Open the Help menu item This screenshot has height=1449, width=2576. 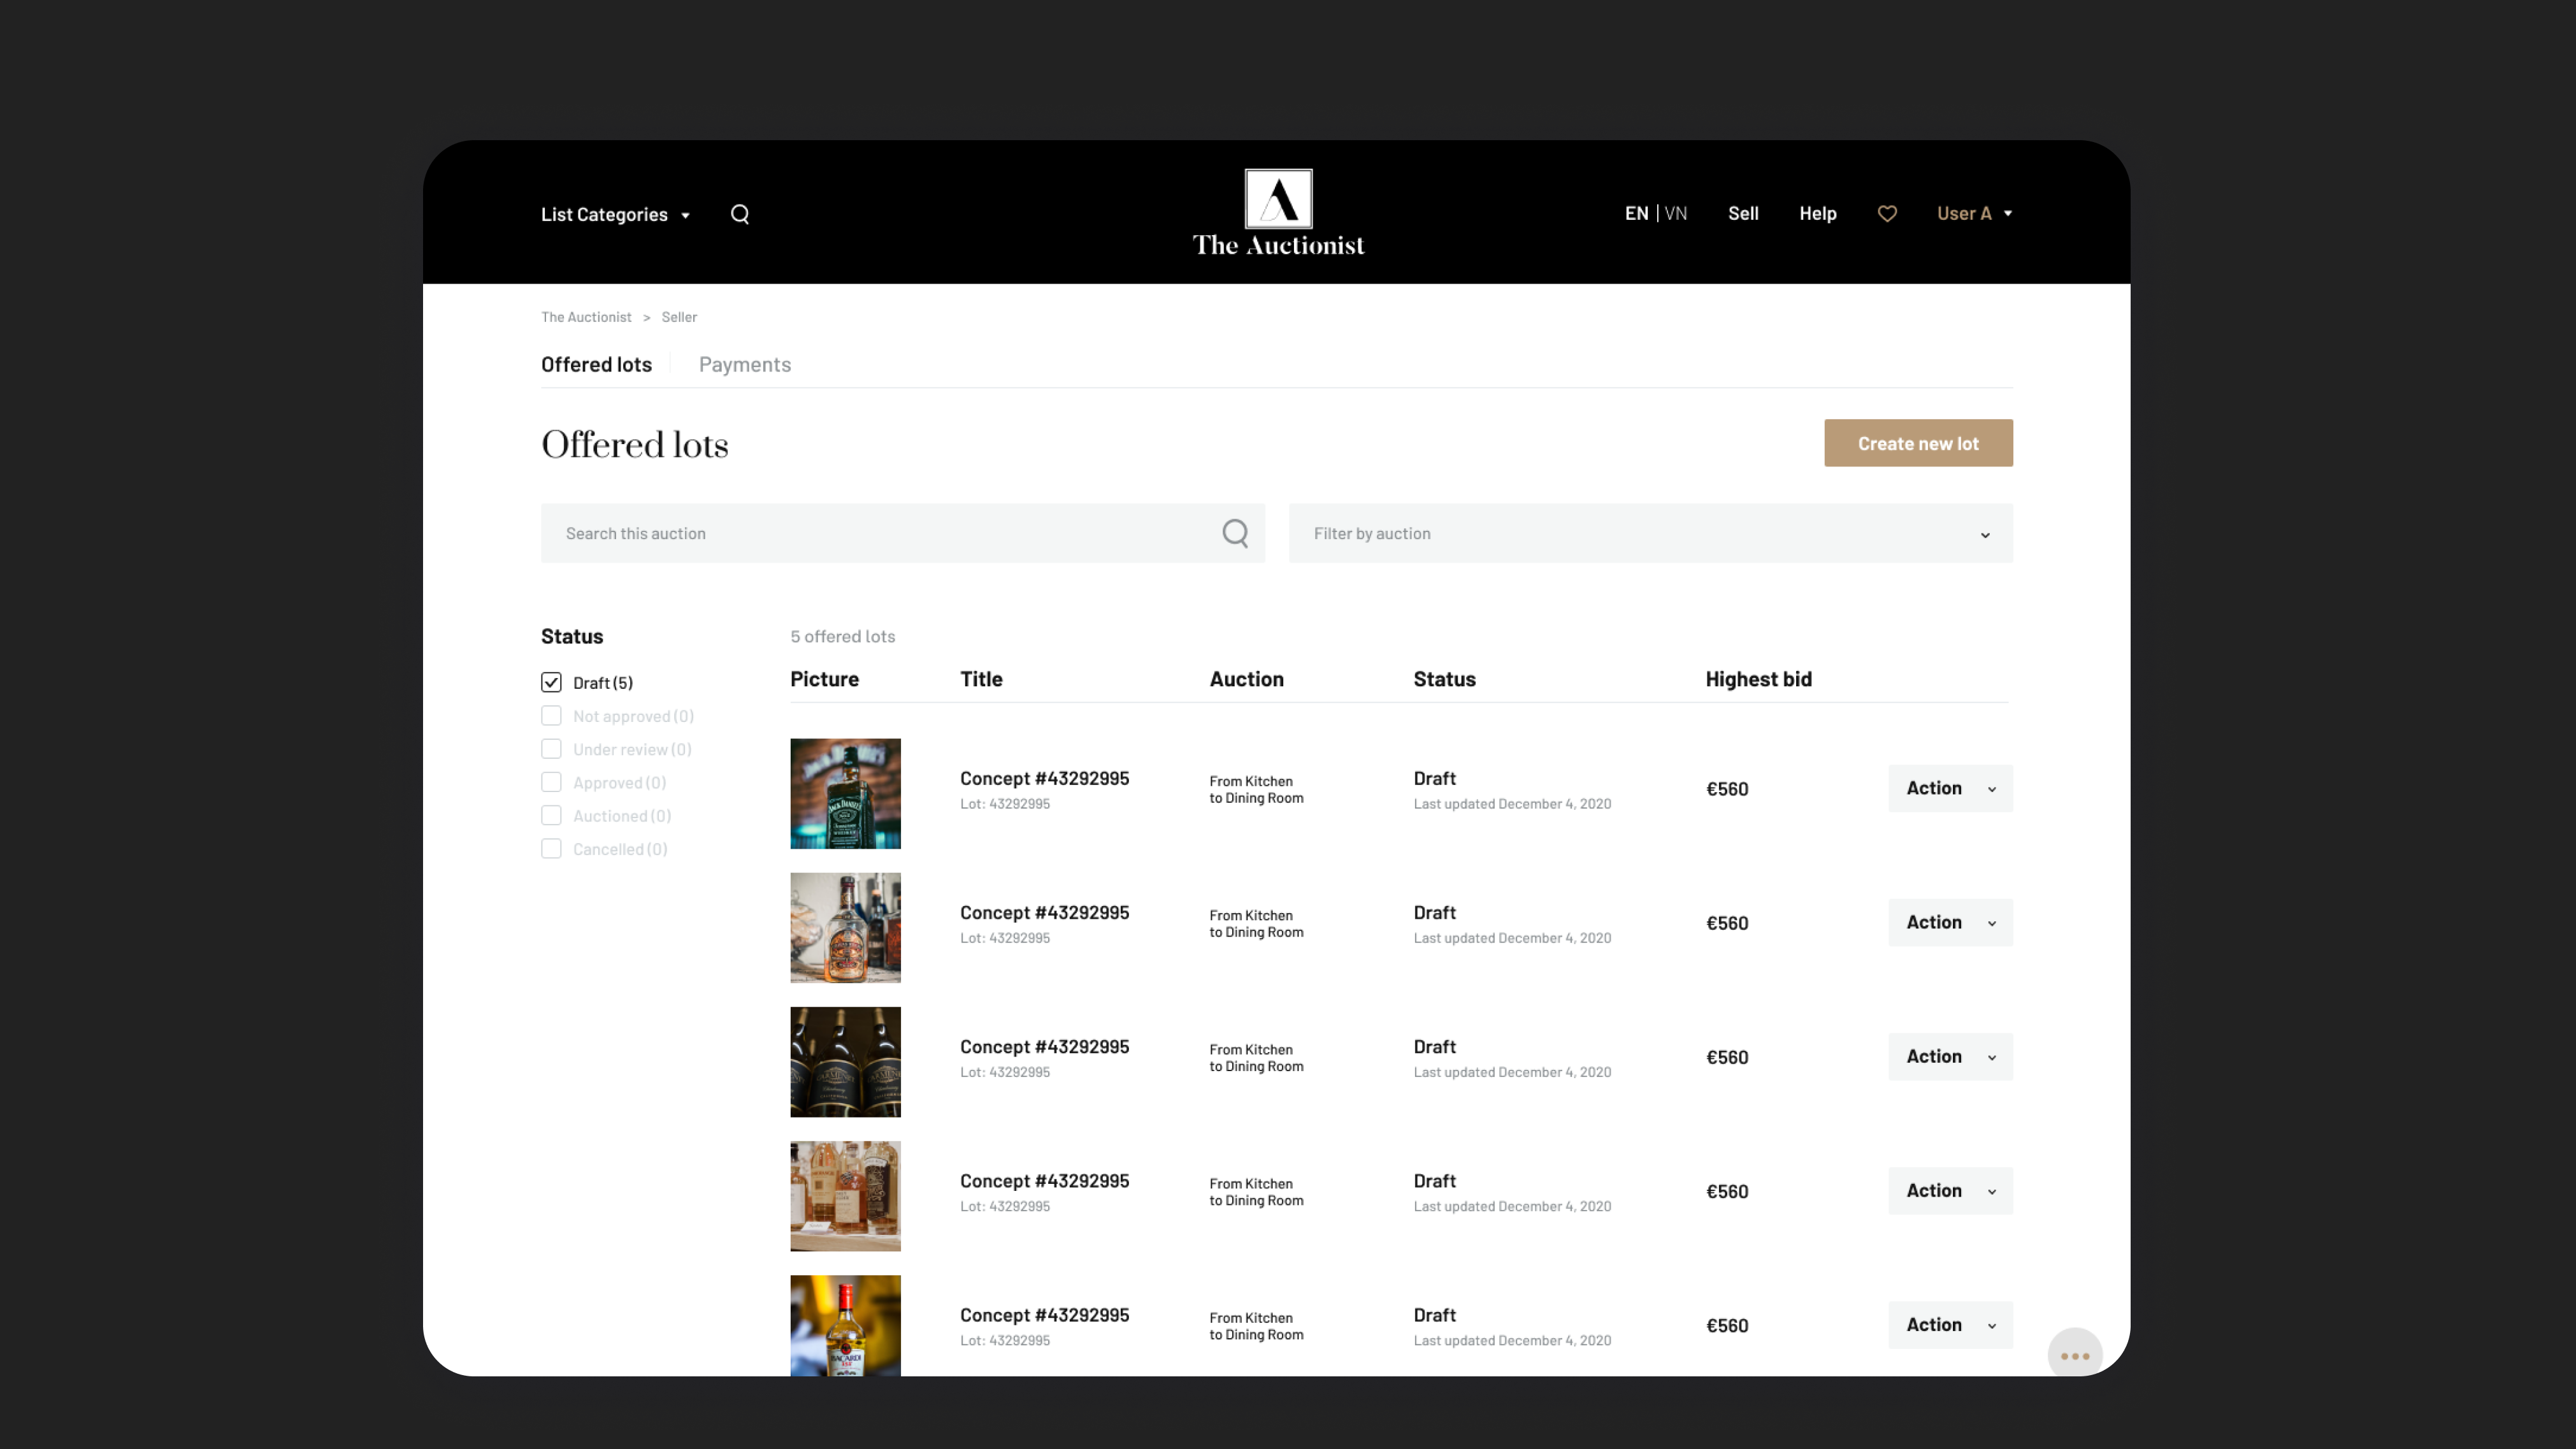pos(1817,213)
